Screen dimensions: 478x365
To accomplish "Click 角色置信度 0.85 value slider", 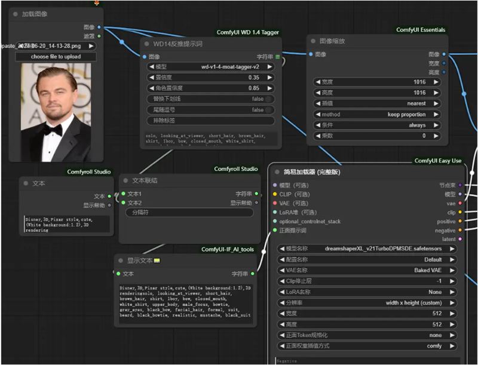I will (211, 88).
